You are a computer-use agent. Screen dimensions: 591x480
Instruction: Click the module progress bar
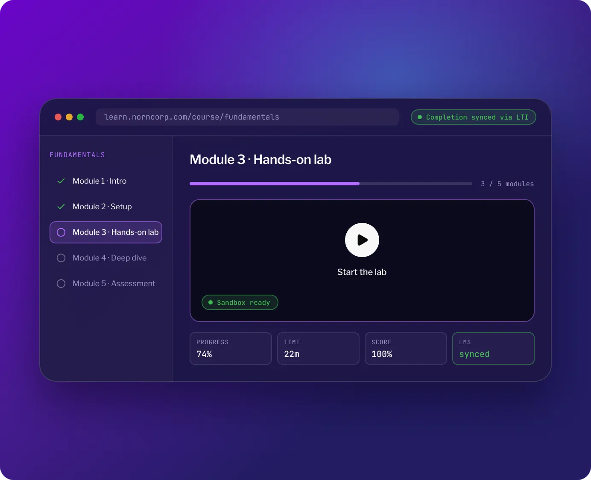(x=331, y=184)
